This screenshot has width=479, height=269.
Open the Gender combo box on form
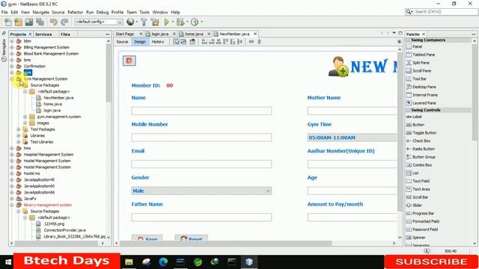(201, 191)
